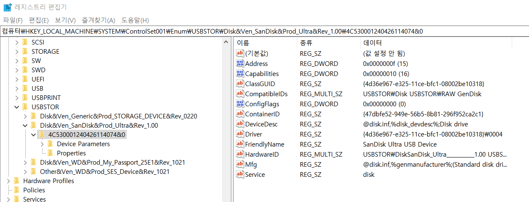Select the UEFI tree key

(x=38, y=79)
